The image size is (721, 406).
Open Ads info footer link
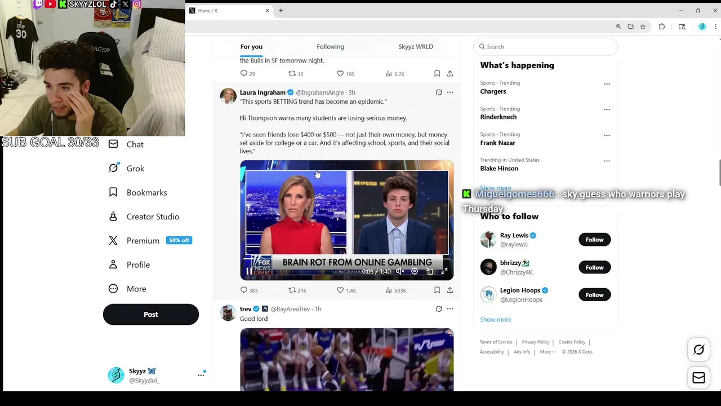pyautogui.click(x=522, y=352)
